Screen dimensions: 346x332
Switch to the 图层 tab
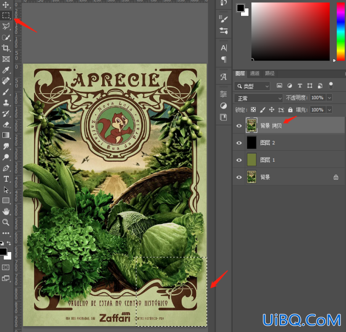(240, 73)
